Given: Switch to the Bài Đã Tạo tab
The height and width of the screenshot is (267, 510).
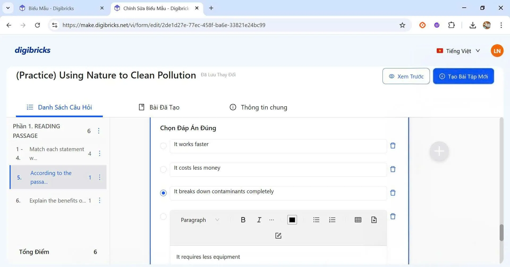Looking at the screenshot, I should [x=159, y=107].
